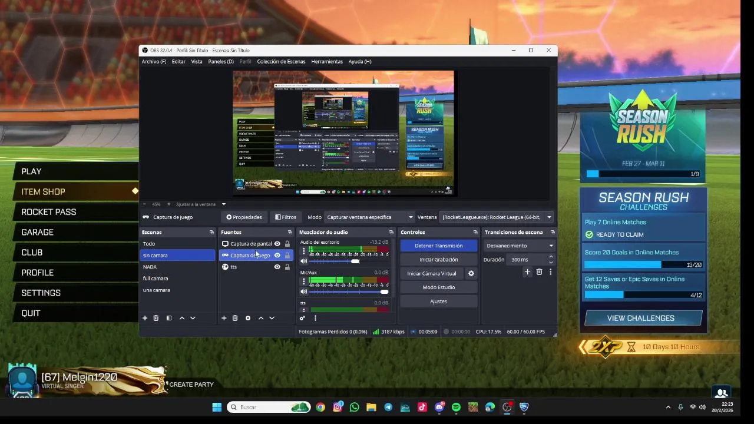Click VIEW CHALLENGES in Rocket League
Screen dimensions: 754x424
(x=643, y=318)
